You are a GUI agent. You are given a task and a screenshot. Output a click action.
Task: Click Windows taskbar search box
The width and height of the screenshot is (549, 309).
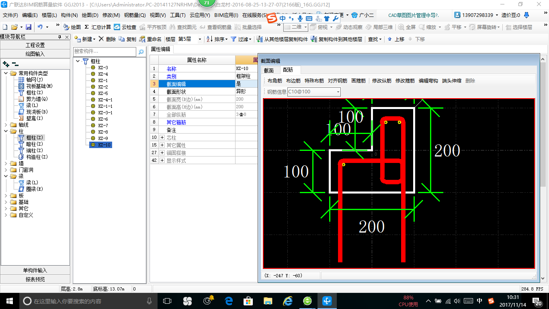point(88,301)
